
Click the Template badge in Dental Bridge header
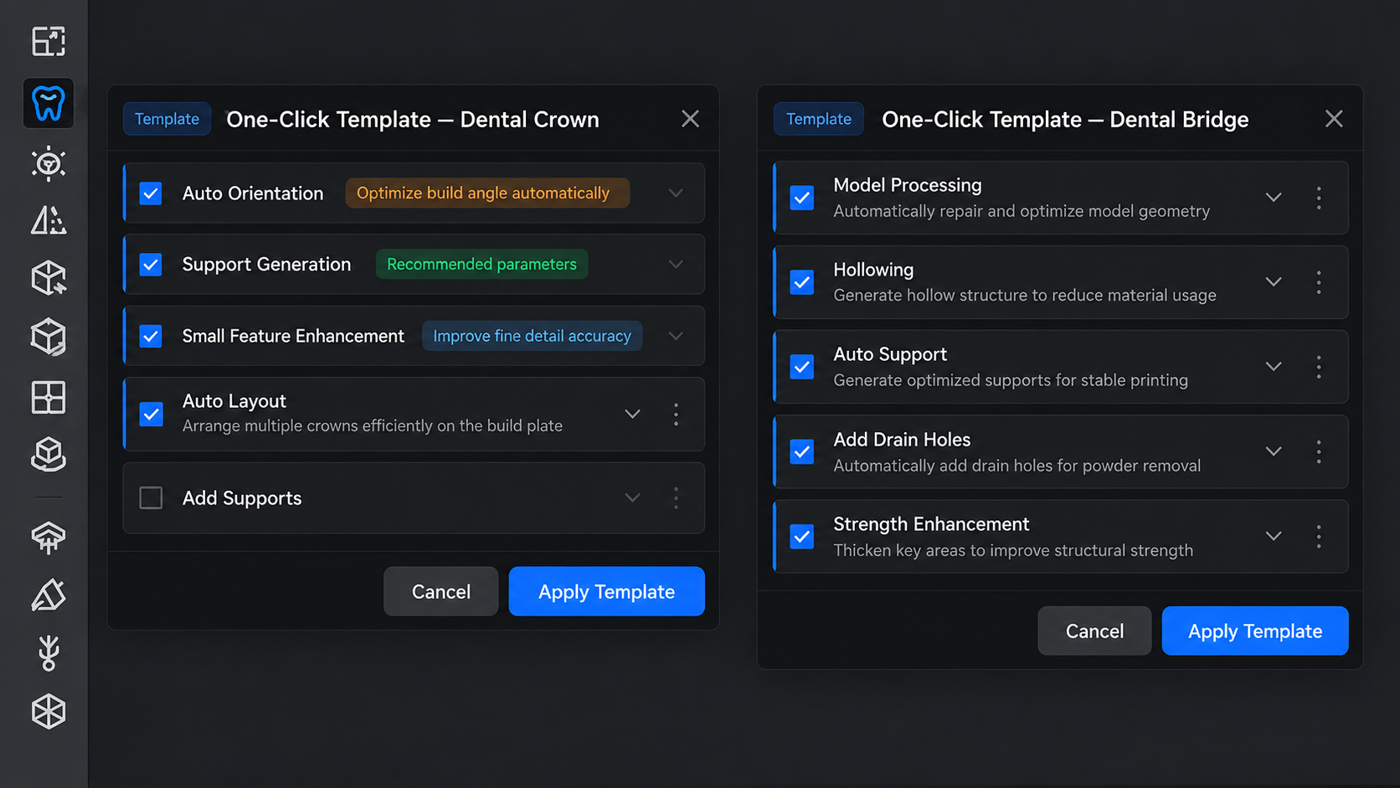tap(818, 119)
